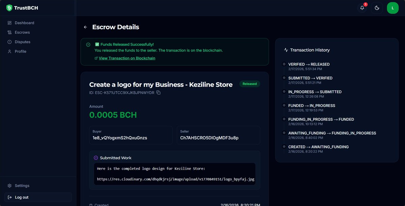
Task: Click the timestamp 2/16/2026, 8:20:22 PM
Action: coord(305,152)
